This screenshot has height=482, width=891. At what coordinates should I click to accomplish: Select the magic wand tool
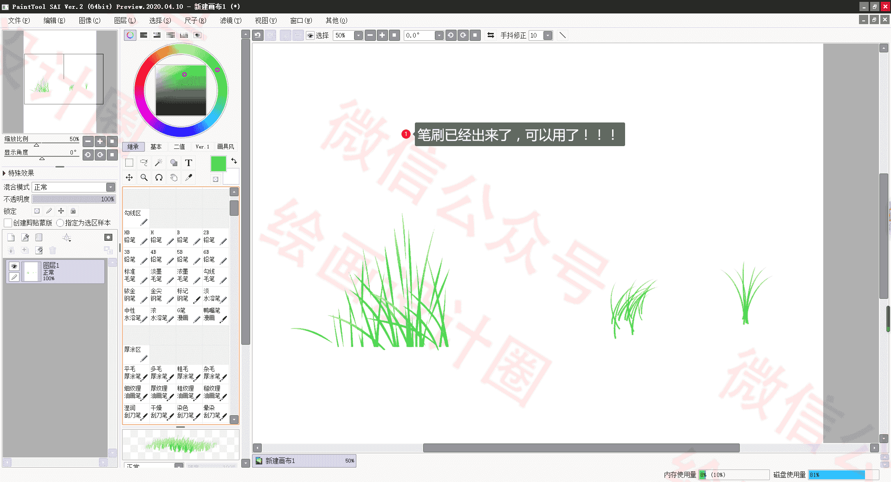coord(159,163)
